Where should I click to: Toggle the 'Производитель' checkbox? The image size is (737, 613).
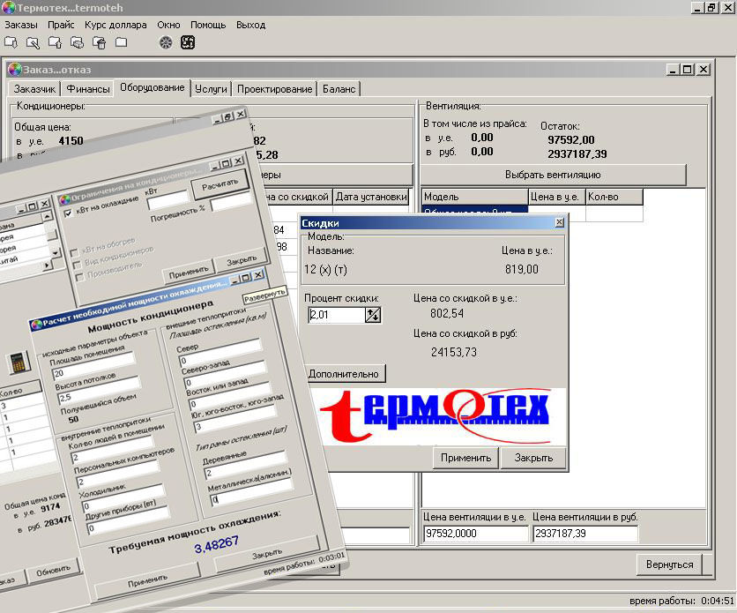pos(80,277)
